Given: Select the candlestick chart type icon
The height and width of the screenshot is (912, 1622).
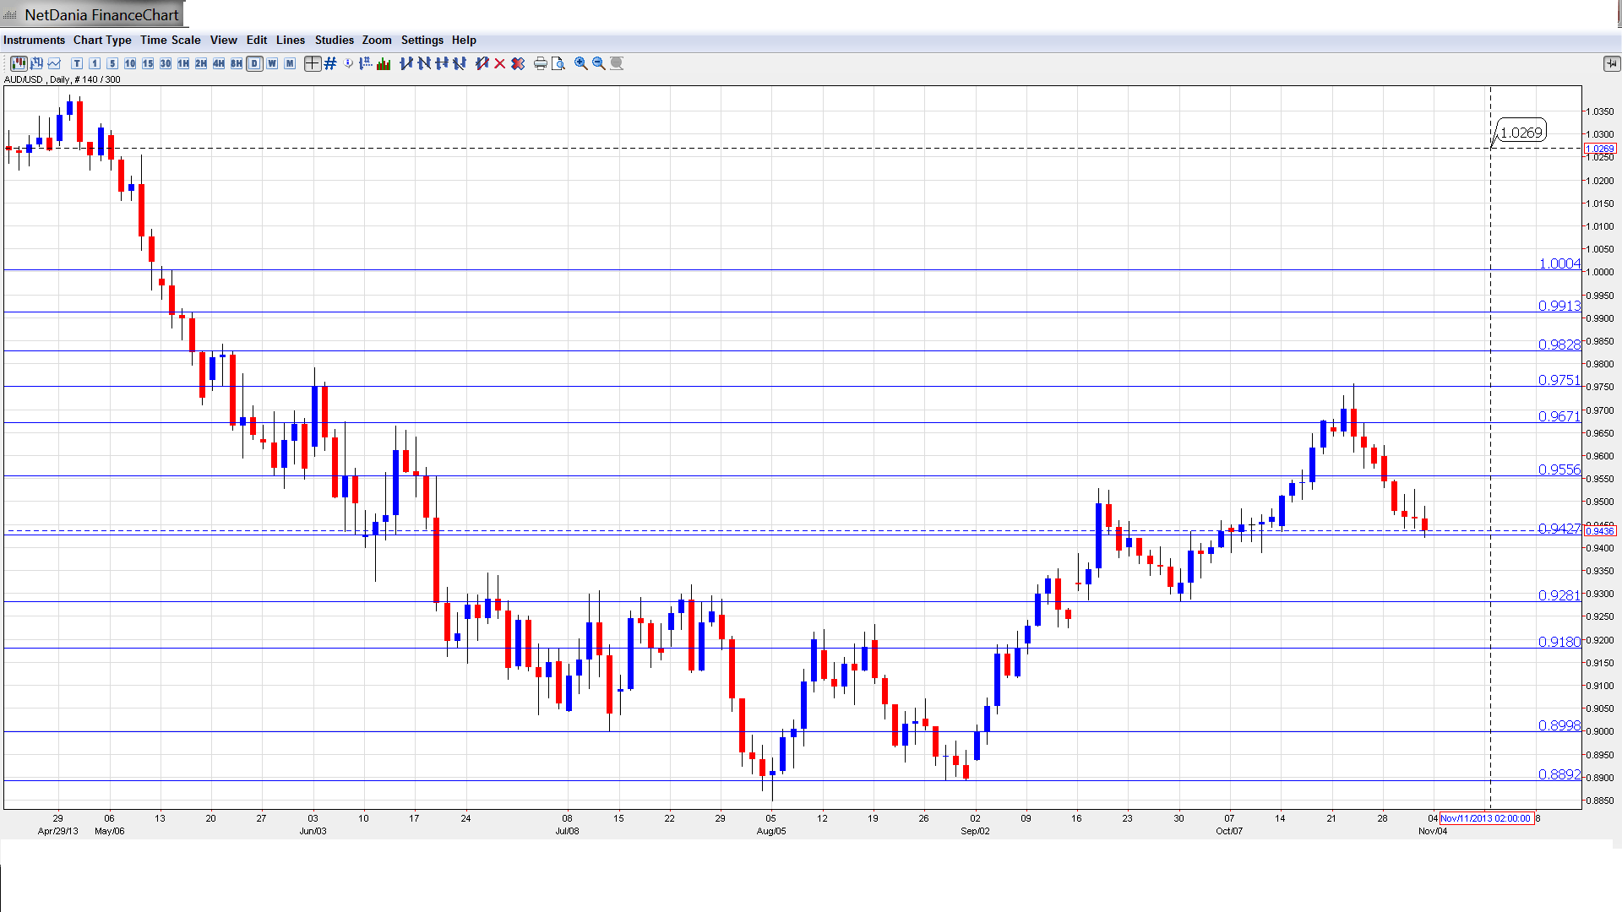Looking at the screenshot, I should point(19,63).
